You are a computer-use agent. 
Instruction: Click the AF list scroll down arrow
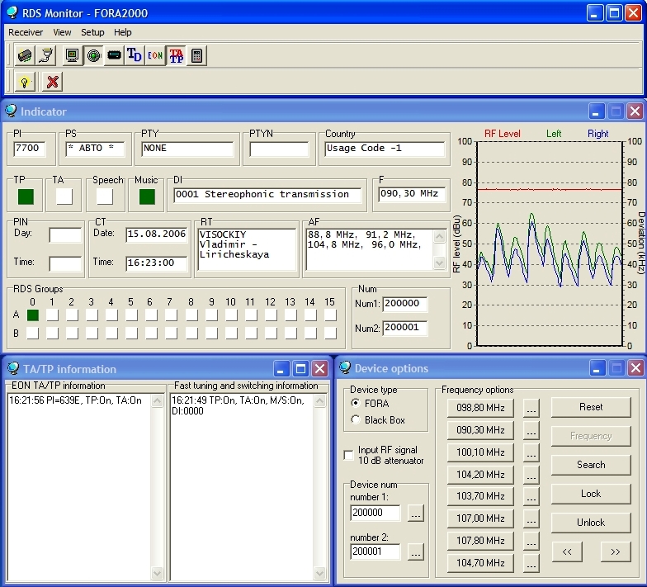point(440,263)
